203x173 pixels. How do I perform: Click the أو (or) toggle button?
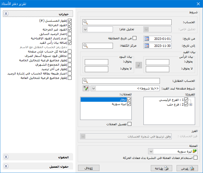(x=139, y=65)
